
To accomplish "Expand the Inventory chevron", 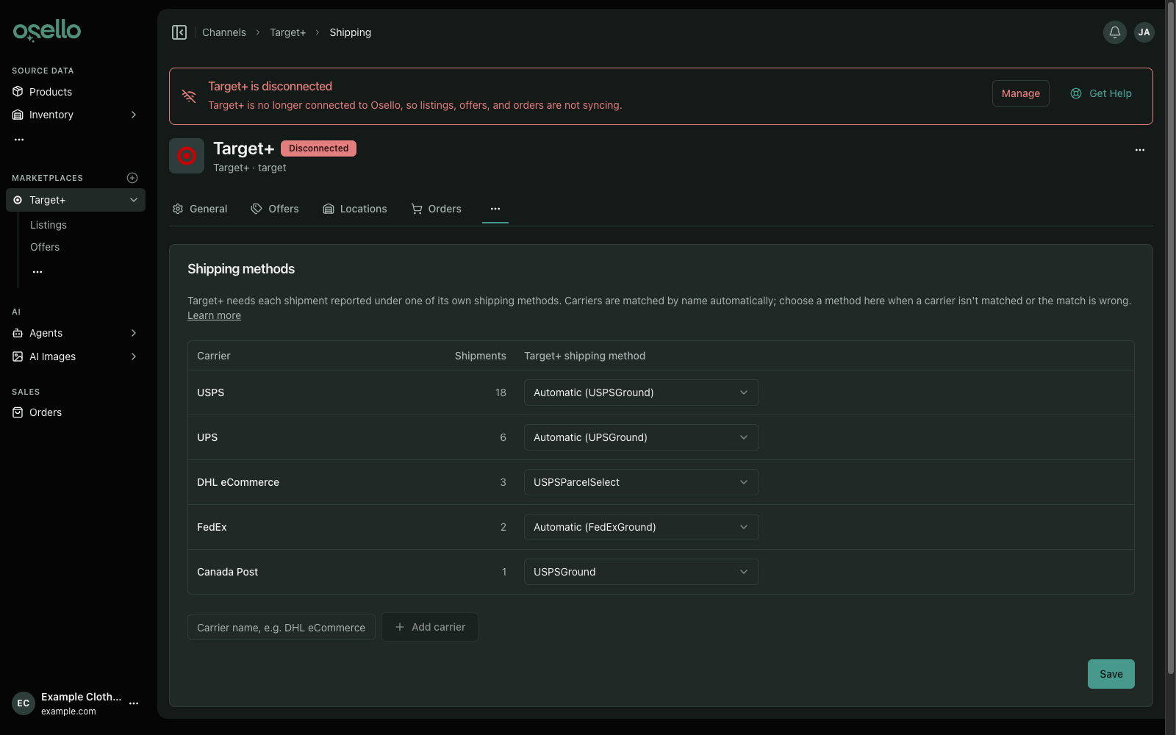I will (x=134, y=115).
